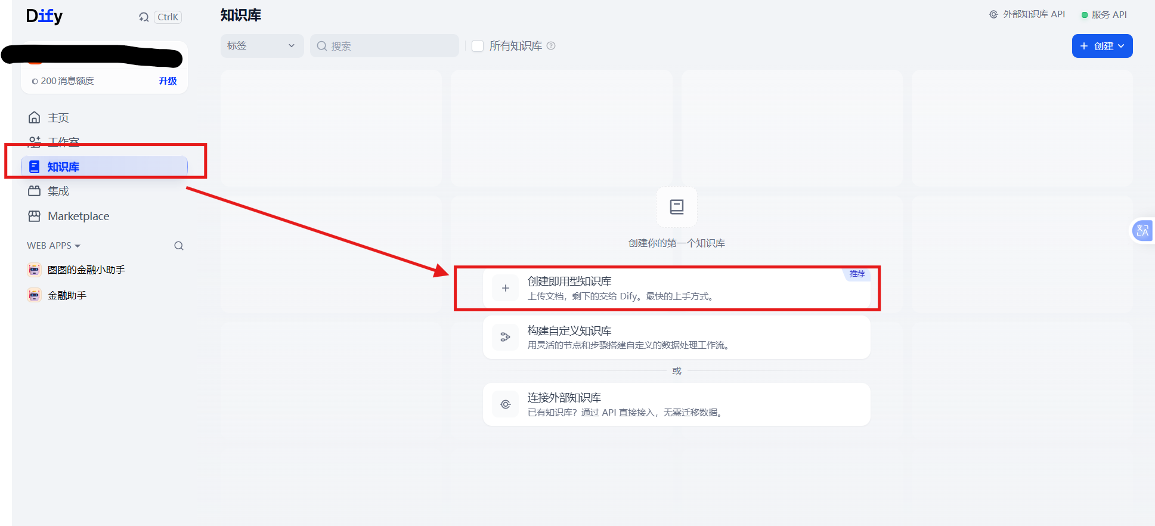The image size is (1155, 526).
Task: Click the green status dot of 服务 API
Action: pyautogui.click(x=1085, y=15)
